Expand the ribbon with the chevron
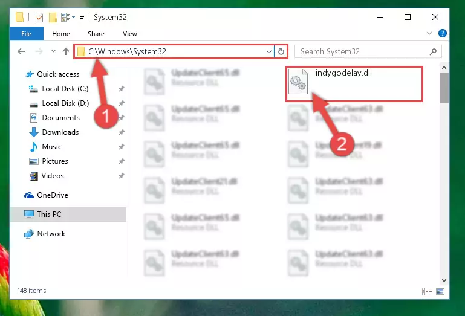This screenshot has width=465, height=316. 429,33
